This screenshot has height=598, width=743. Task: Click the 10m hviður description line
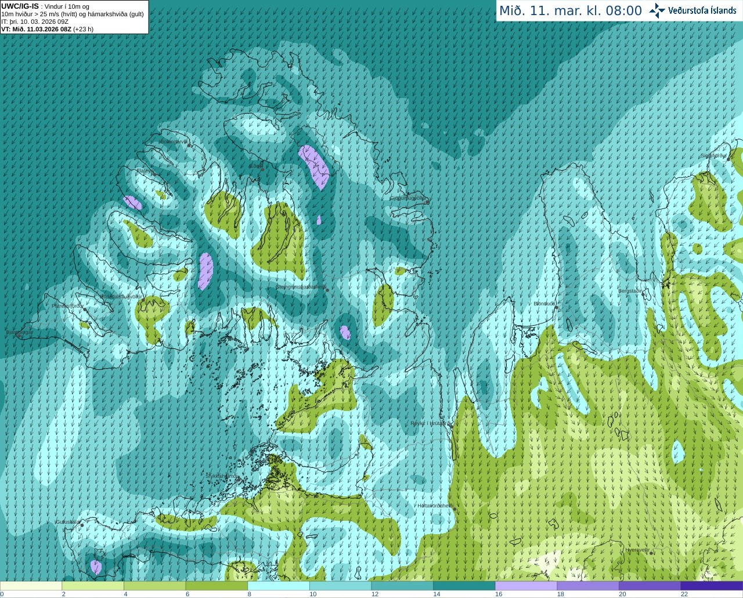[x=73, y=14]
